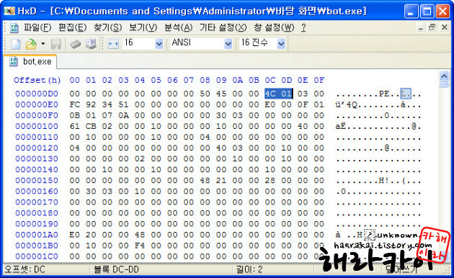
Task: Open the 편집(E) menu
Action: tap(72, 28)
